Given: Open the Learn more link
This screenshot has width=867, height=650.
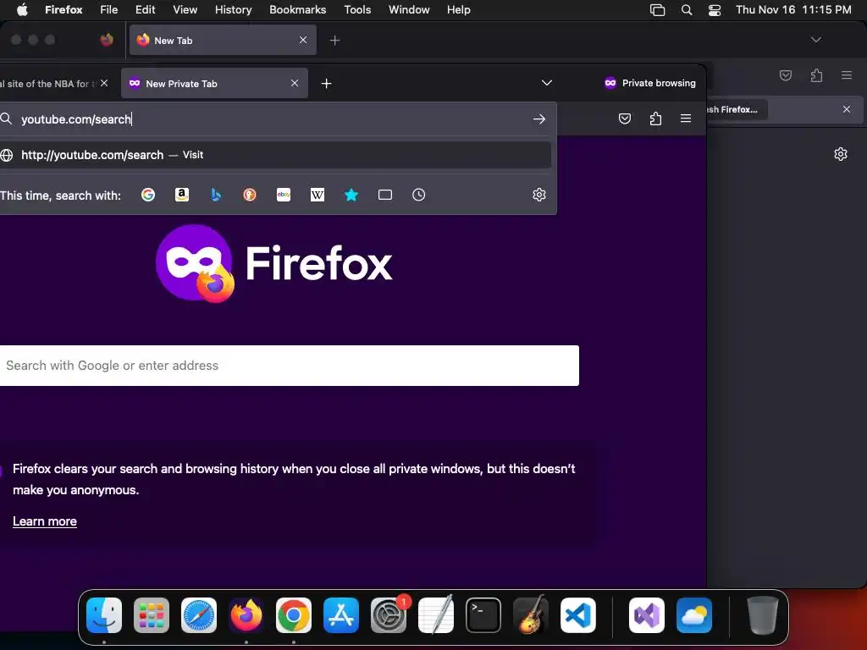Looking at the screenshot, I should pyautogui.click(x=45, y=521).
